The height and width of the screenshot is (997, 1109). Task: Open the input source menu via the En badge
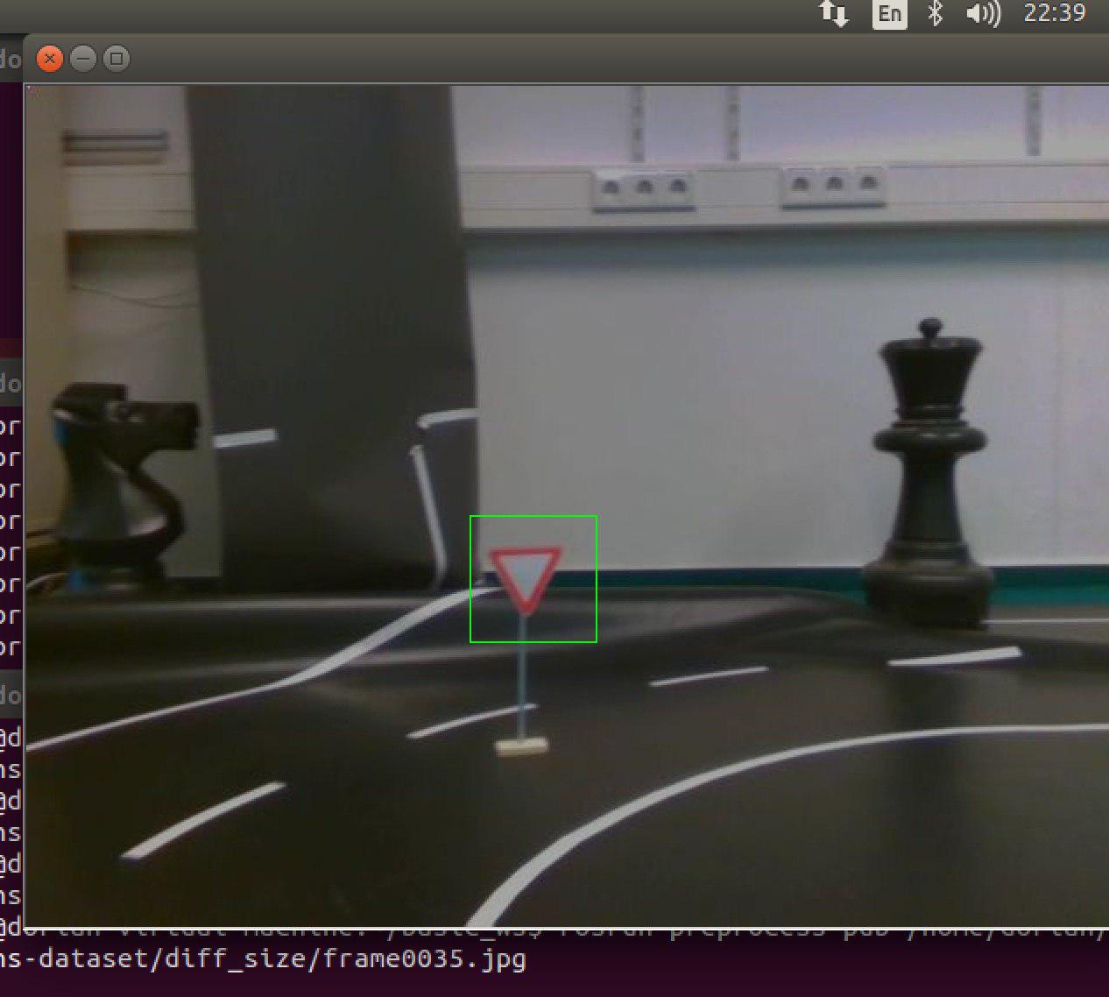tap(889, 14)
